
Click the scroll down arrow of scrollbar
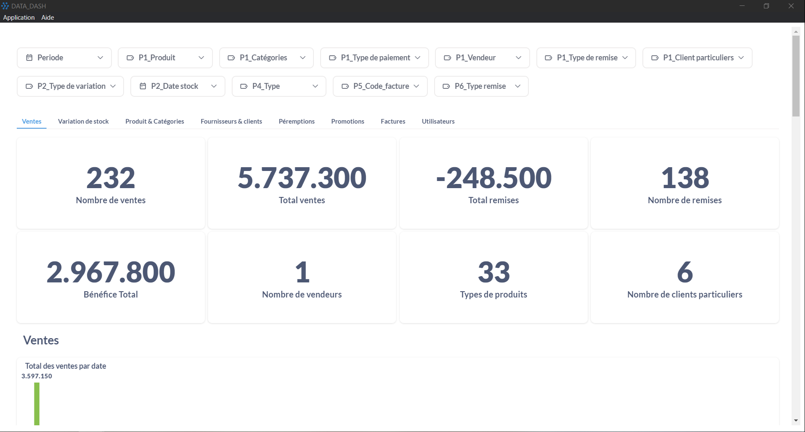click(x=796, y=421)
